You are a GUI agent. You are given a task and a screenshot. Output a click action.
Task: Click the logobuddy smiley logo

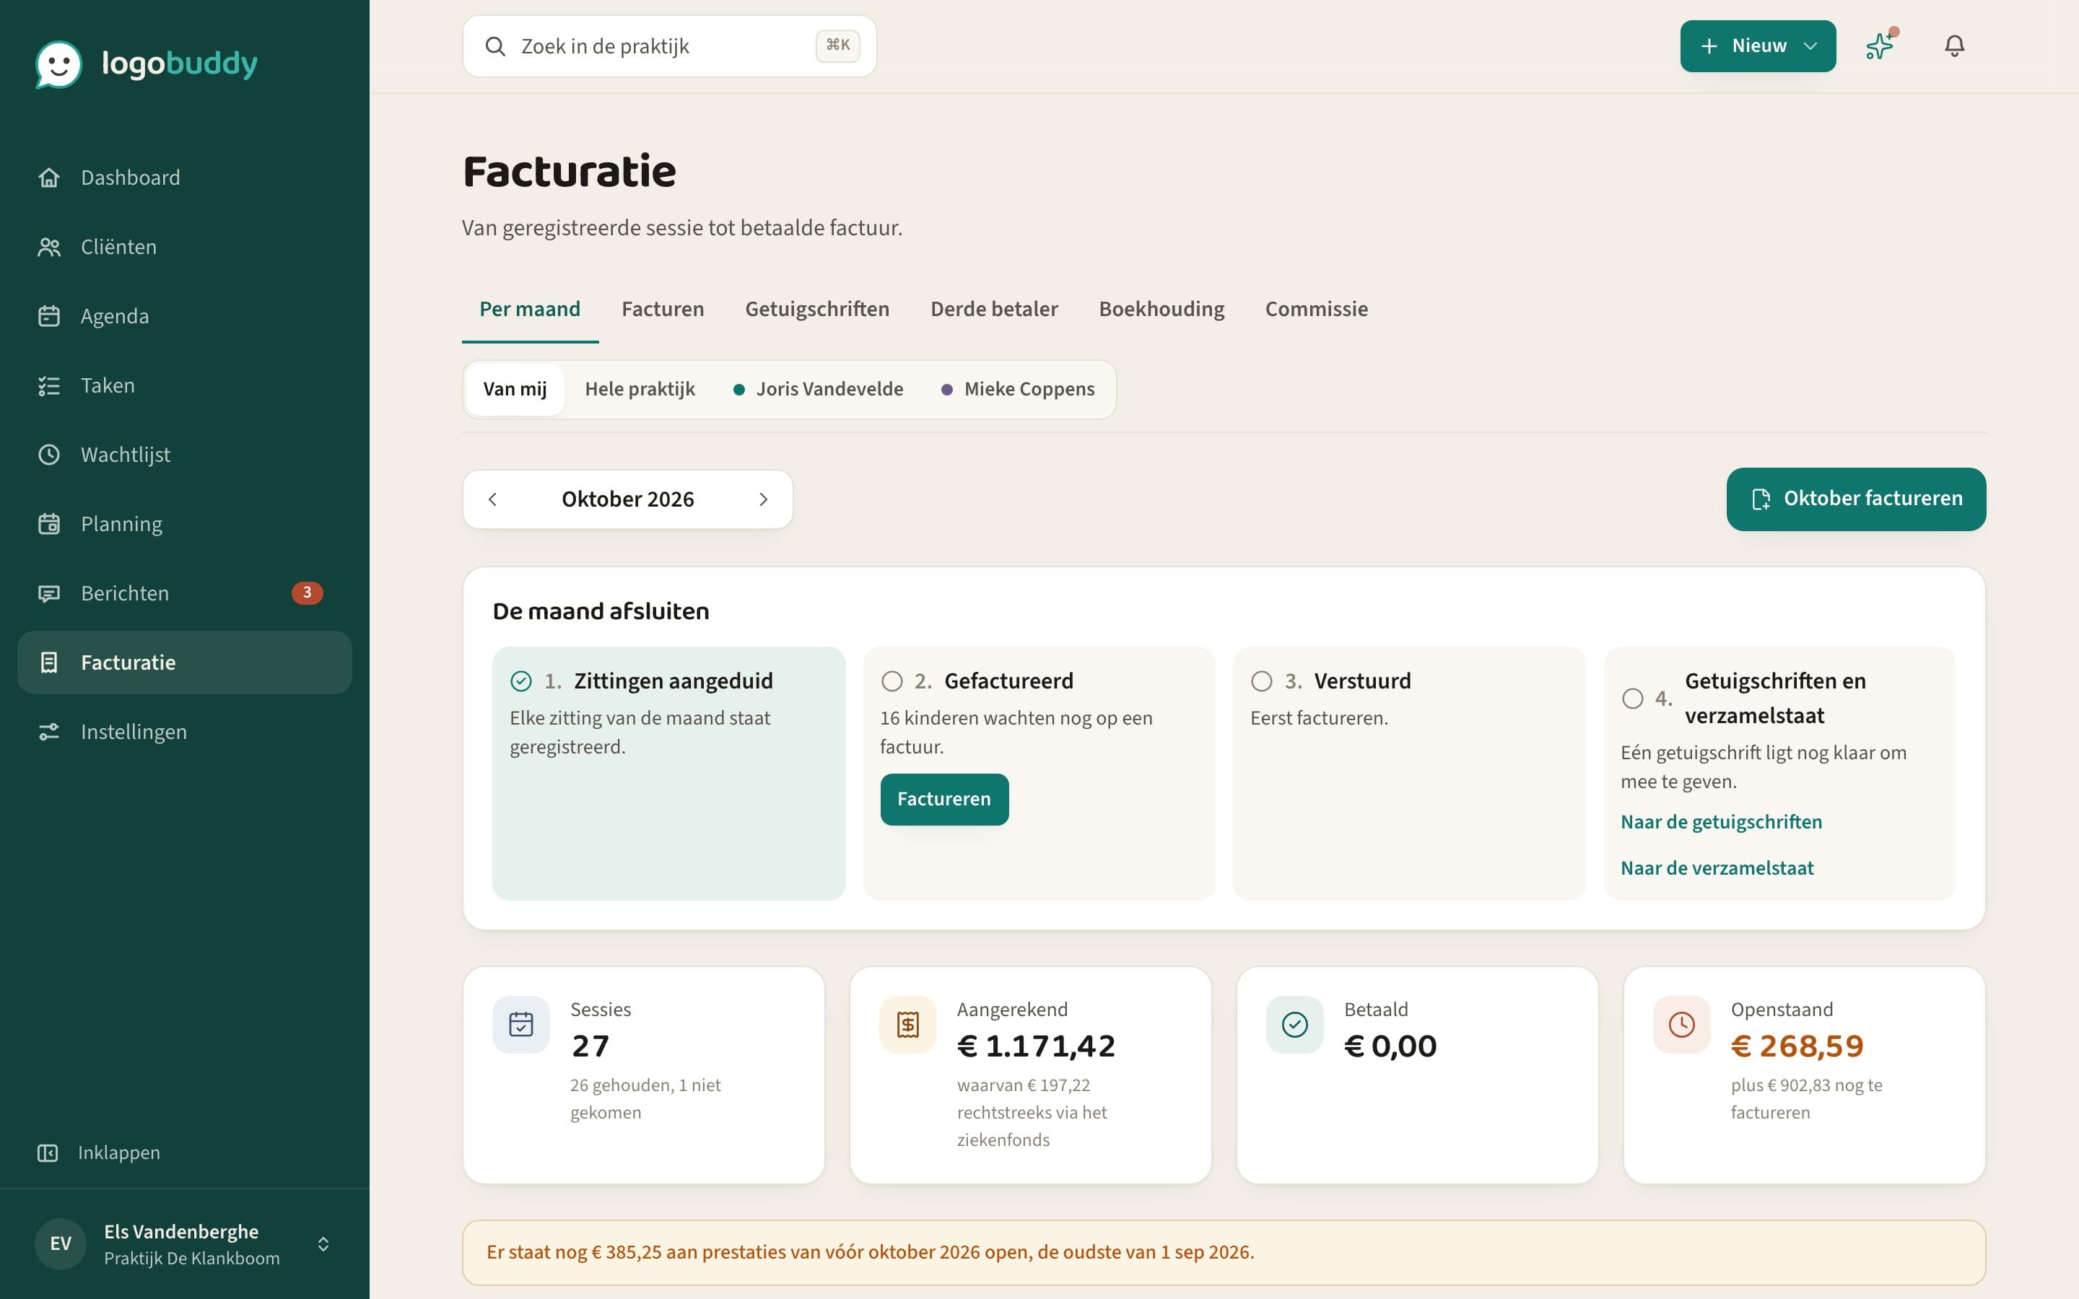click(58, 64)
